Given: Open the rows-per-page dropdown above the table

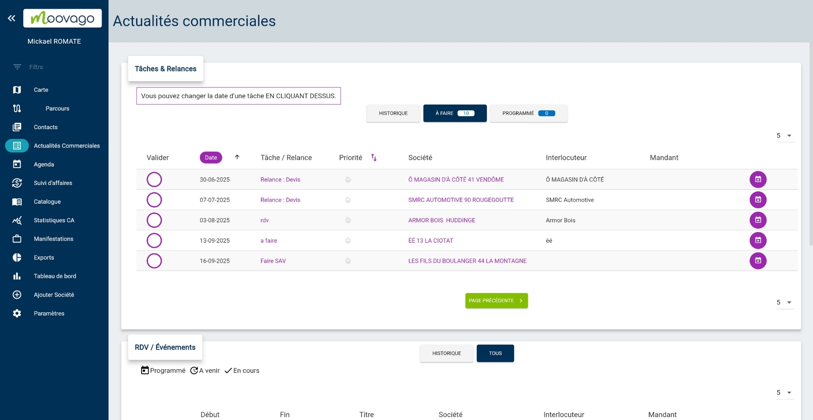Looking at the screenshot, I should point(784,135).
